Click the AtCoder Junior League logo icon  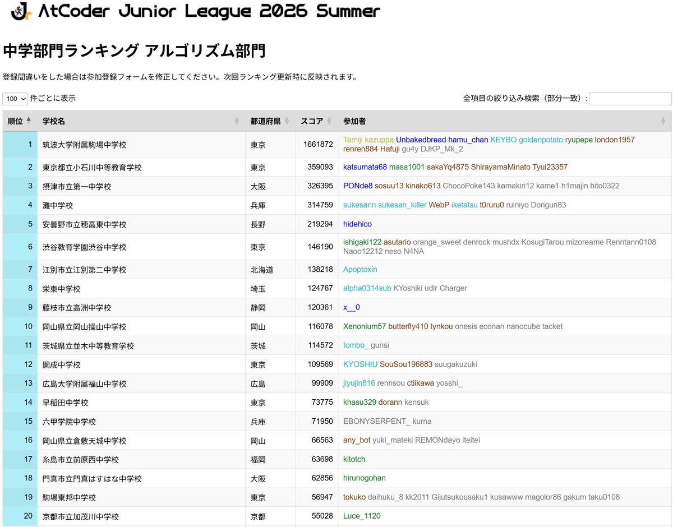pos(21,12)
